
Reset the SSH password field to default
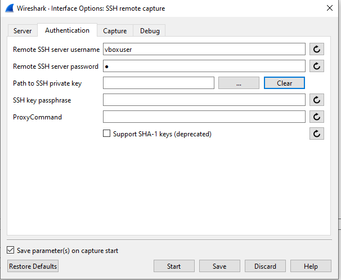pyautogui.click(x=317, y=66)
